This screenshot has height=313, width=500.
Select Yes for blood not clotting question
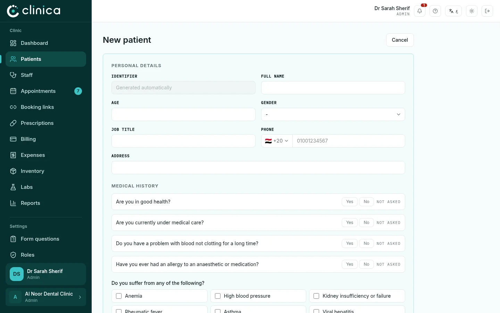350,243
